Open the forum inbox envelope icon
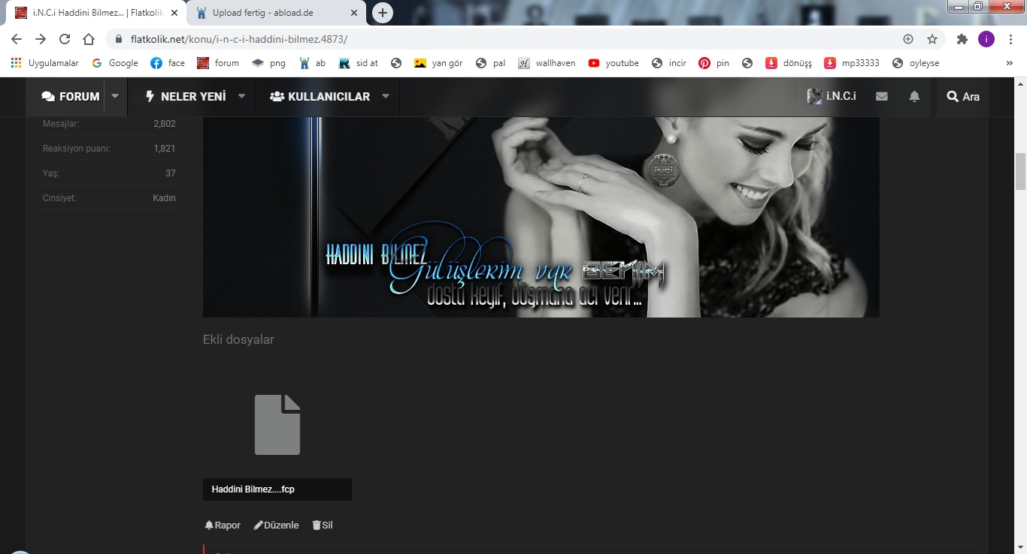Viewport: 1027px width, 554px height. click(x=882, y=96)
